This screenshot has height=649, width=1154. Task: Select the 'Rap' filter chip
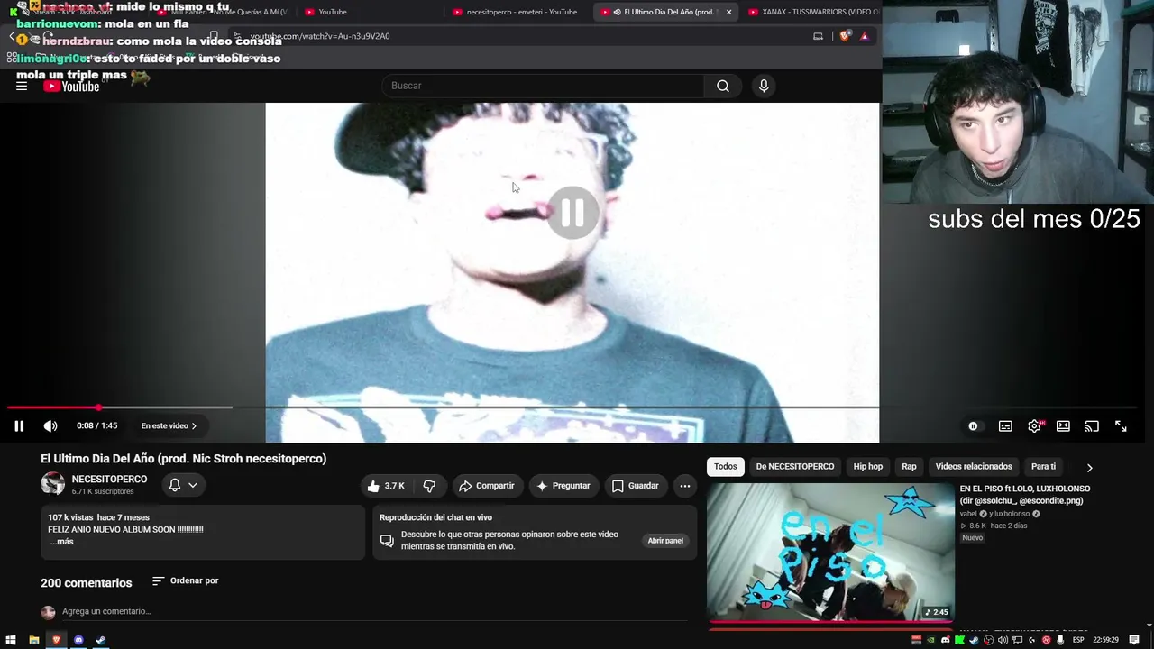909,467
